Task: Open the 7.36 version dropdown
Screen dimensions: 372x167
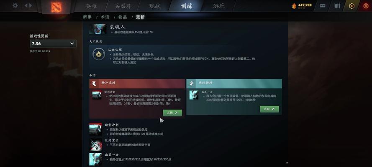Action: 53,43
